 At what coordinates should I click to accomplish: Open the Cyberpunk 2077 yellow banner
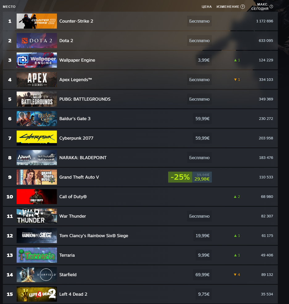37,138
